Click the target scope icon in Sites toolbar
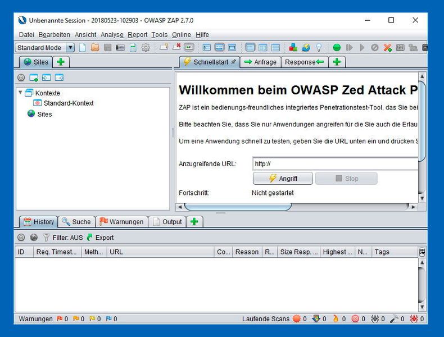Screen dimensions: 444x337 pyautogui.click(x=21, y=78)
